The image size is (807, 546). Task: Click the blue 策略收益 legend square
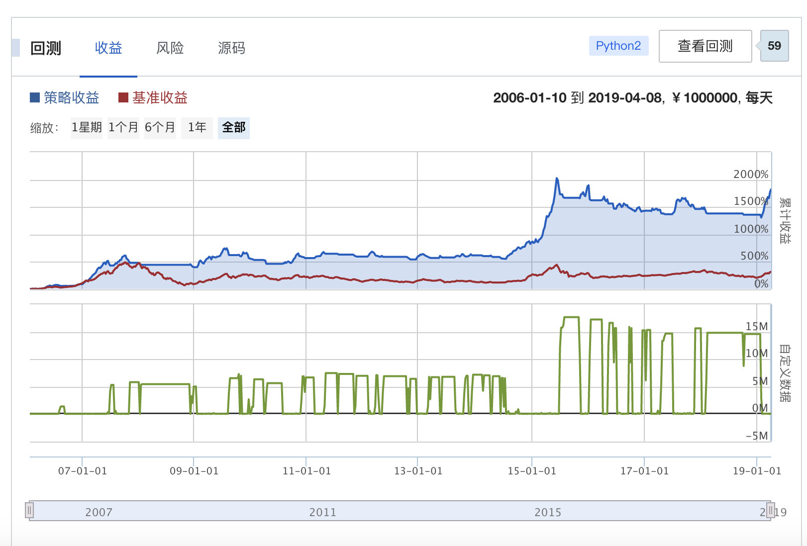click(x=35, y=97)
